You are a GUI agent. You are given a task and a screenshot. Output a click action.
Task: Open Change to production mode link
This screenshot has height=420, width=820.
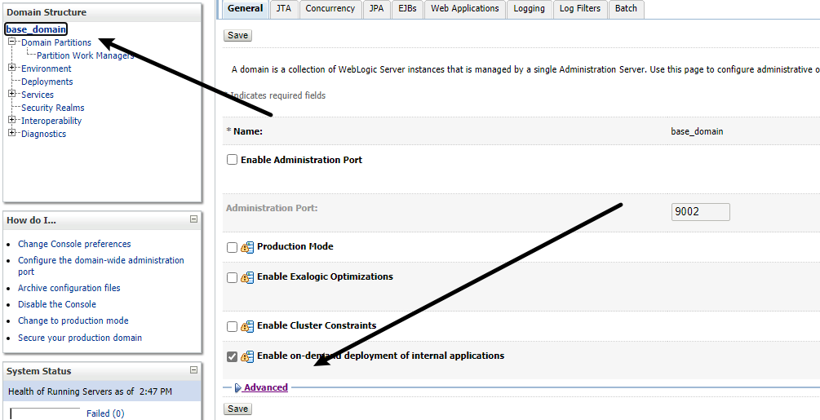tap(73, 321)
